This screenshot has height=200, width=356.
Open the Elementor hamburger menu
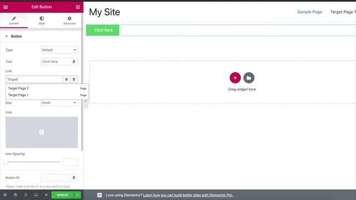(x=6, y=7)
